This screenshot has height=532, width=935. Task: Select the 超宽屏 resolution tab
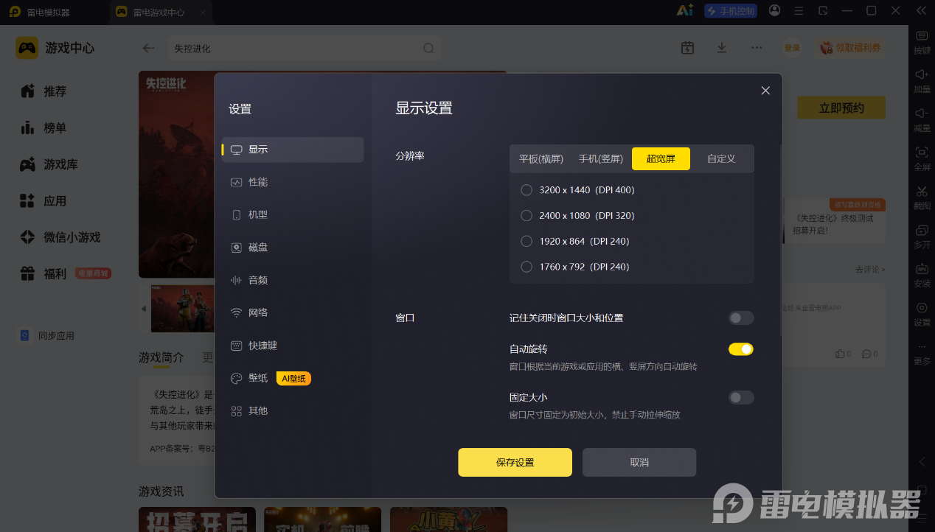661,158
